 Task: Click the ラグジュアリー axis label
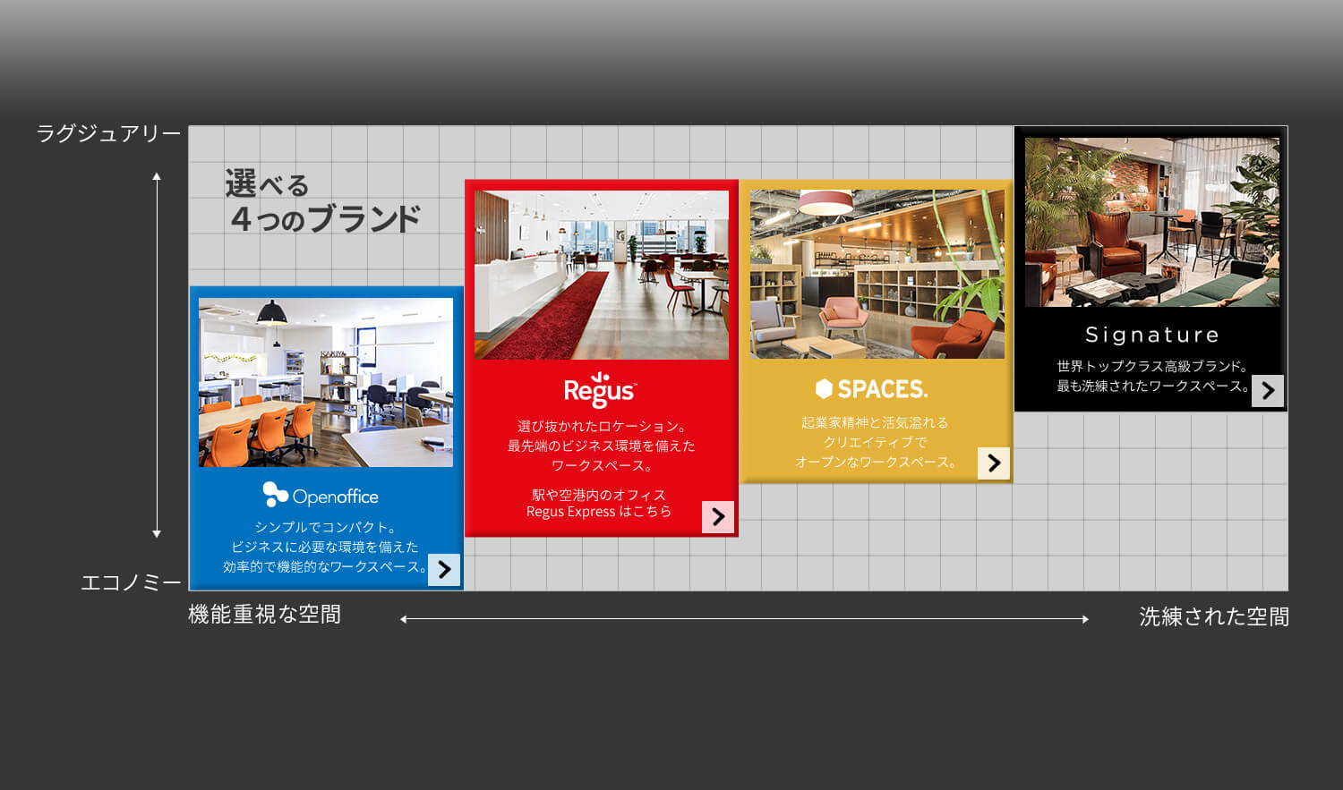[108, 134]
